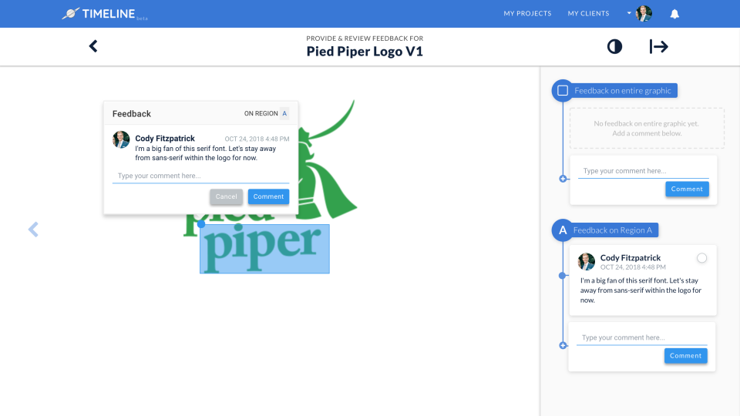Click the plus marker beside entire-graphic comment box
Screen dimensions: 740x416
point(563,179)
